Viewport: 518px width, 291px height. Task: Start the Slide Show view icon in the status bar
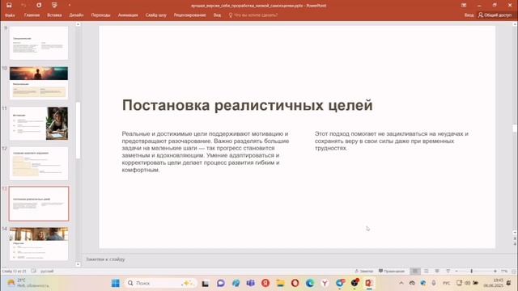point(448,272)
